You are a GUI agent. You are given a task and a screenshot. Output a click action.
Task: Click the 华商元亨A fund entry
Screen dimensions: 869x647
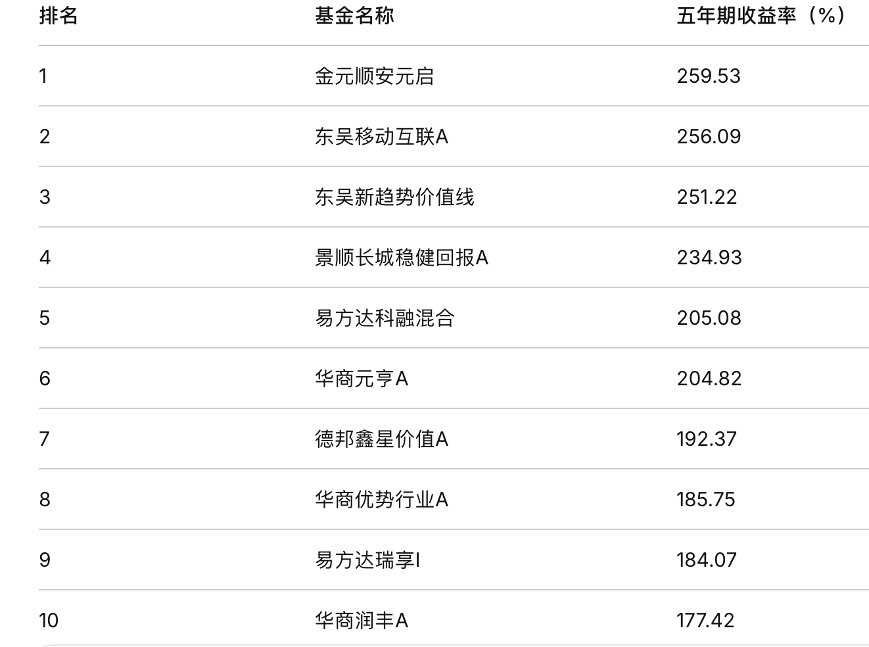(362, 379)
